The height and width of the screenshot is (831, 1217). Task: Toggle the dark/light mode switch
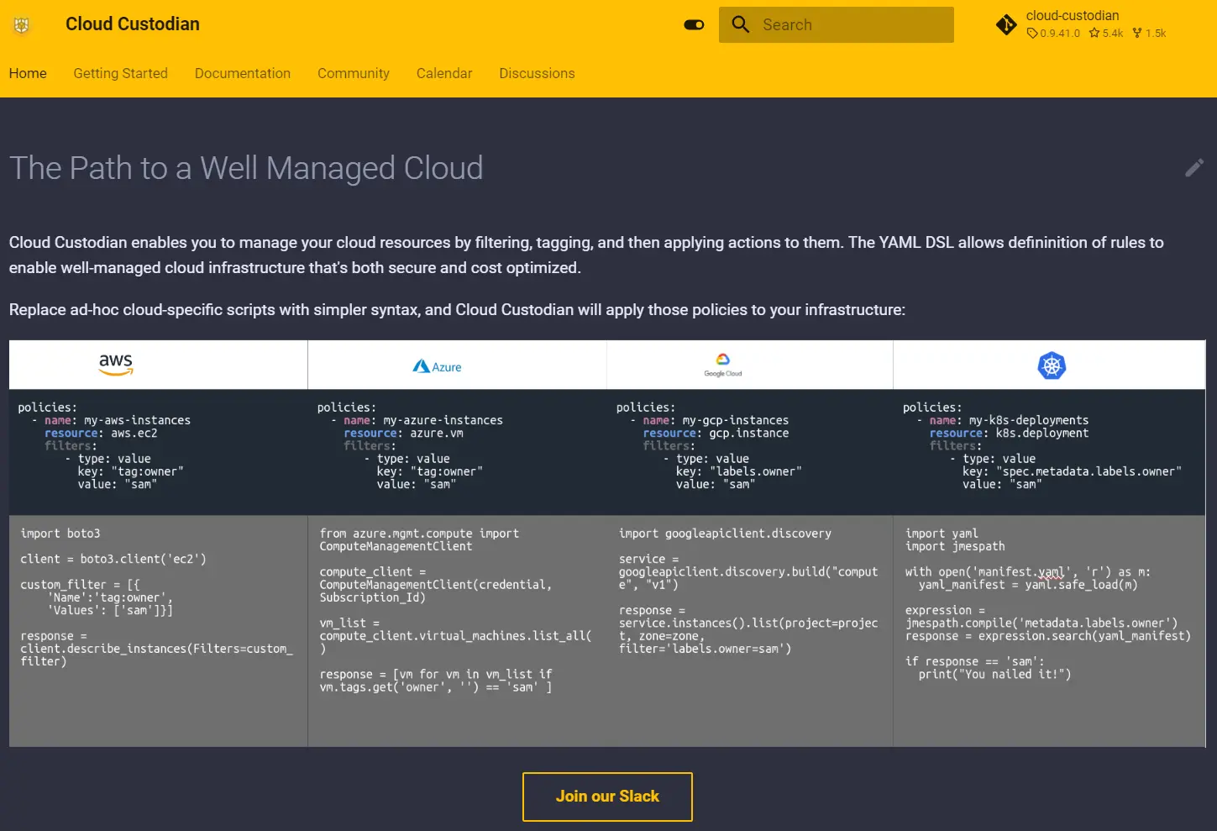click(694, 25)
